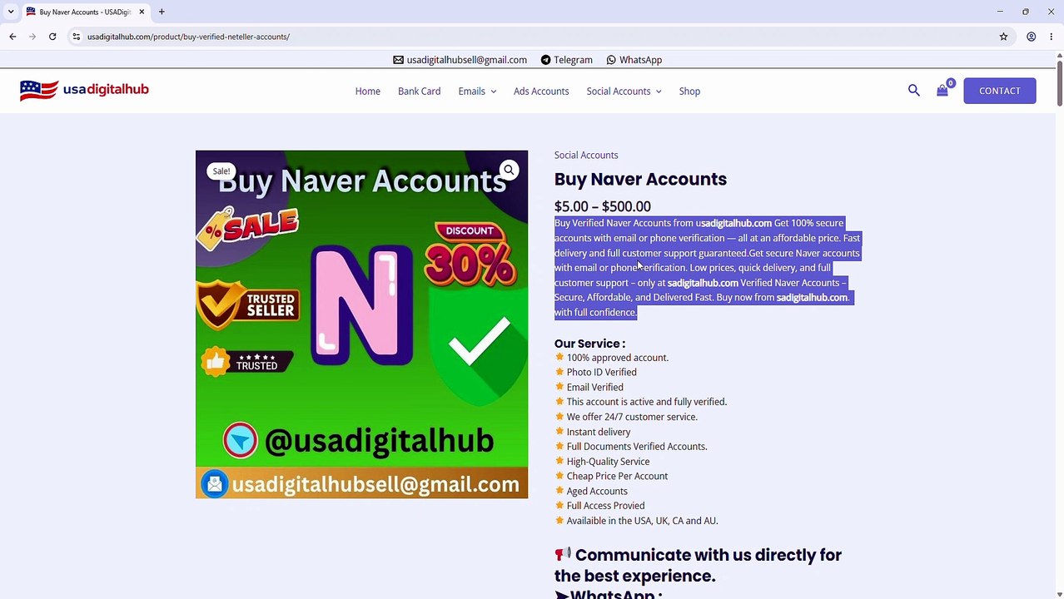Screen dimensions: 1064x599
Task: Click the WhatsApp icon in top bar
Action: (x=611, y=60)
